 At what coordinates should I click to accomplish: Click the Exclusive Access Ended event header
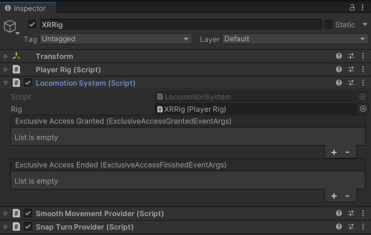pos(188,165)
